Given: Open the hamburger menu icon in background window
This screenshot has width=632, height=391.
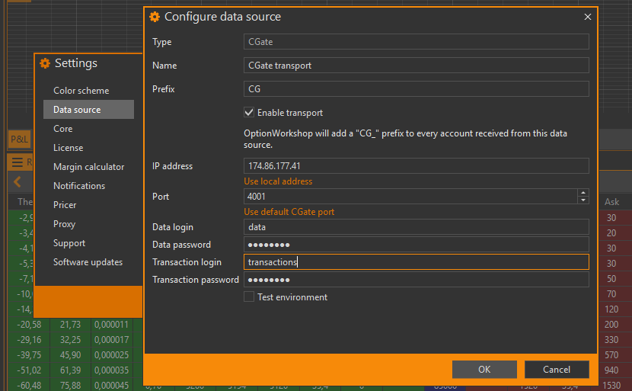Looking at the screenshot, I should (x=17, y=162).
